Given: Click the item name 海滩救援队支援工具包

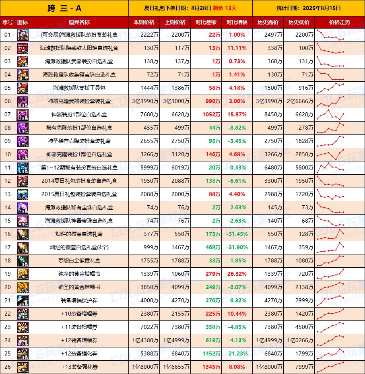Looking at the screenshot, I should [x=79, y=88].
